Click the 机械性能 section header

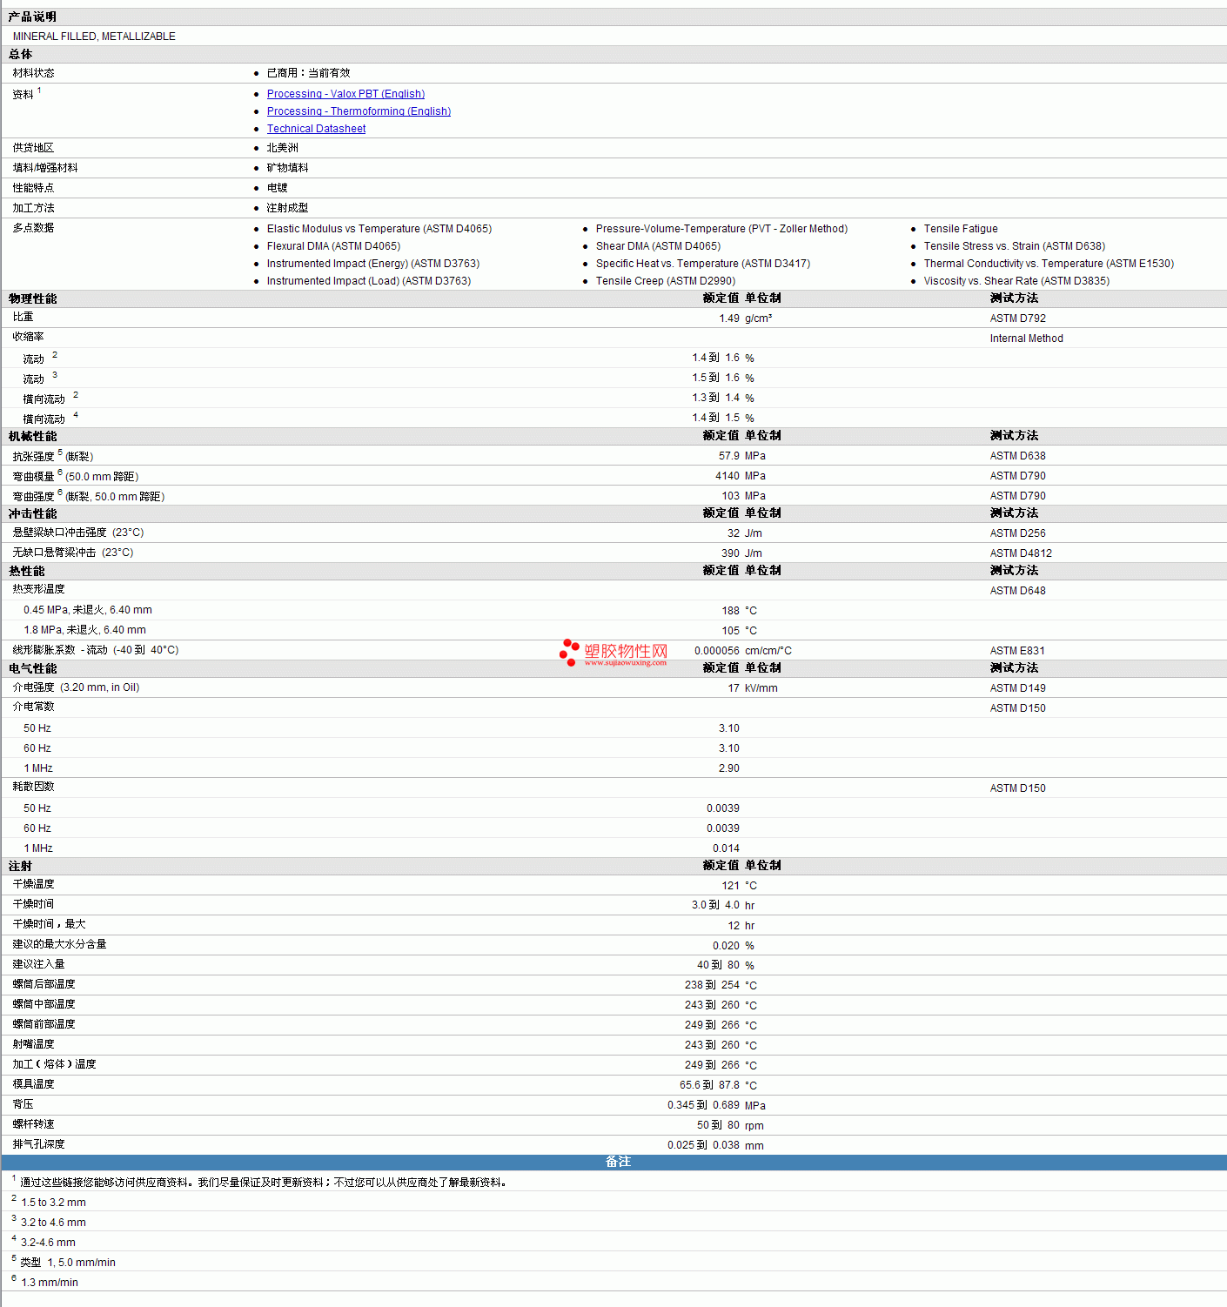(x=32, y=436)
